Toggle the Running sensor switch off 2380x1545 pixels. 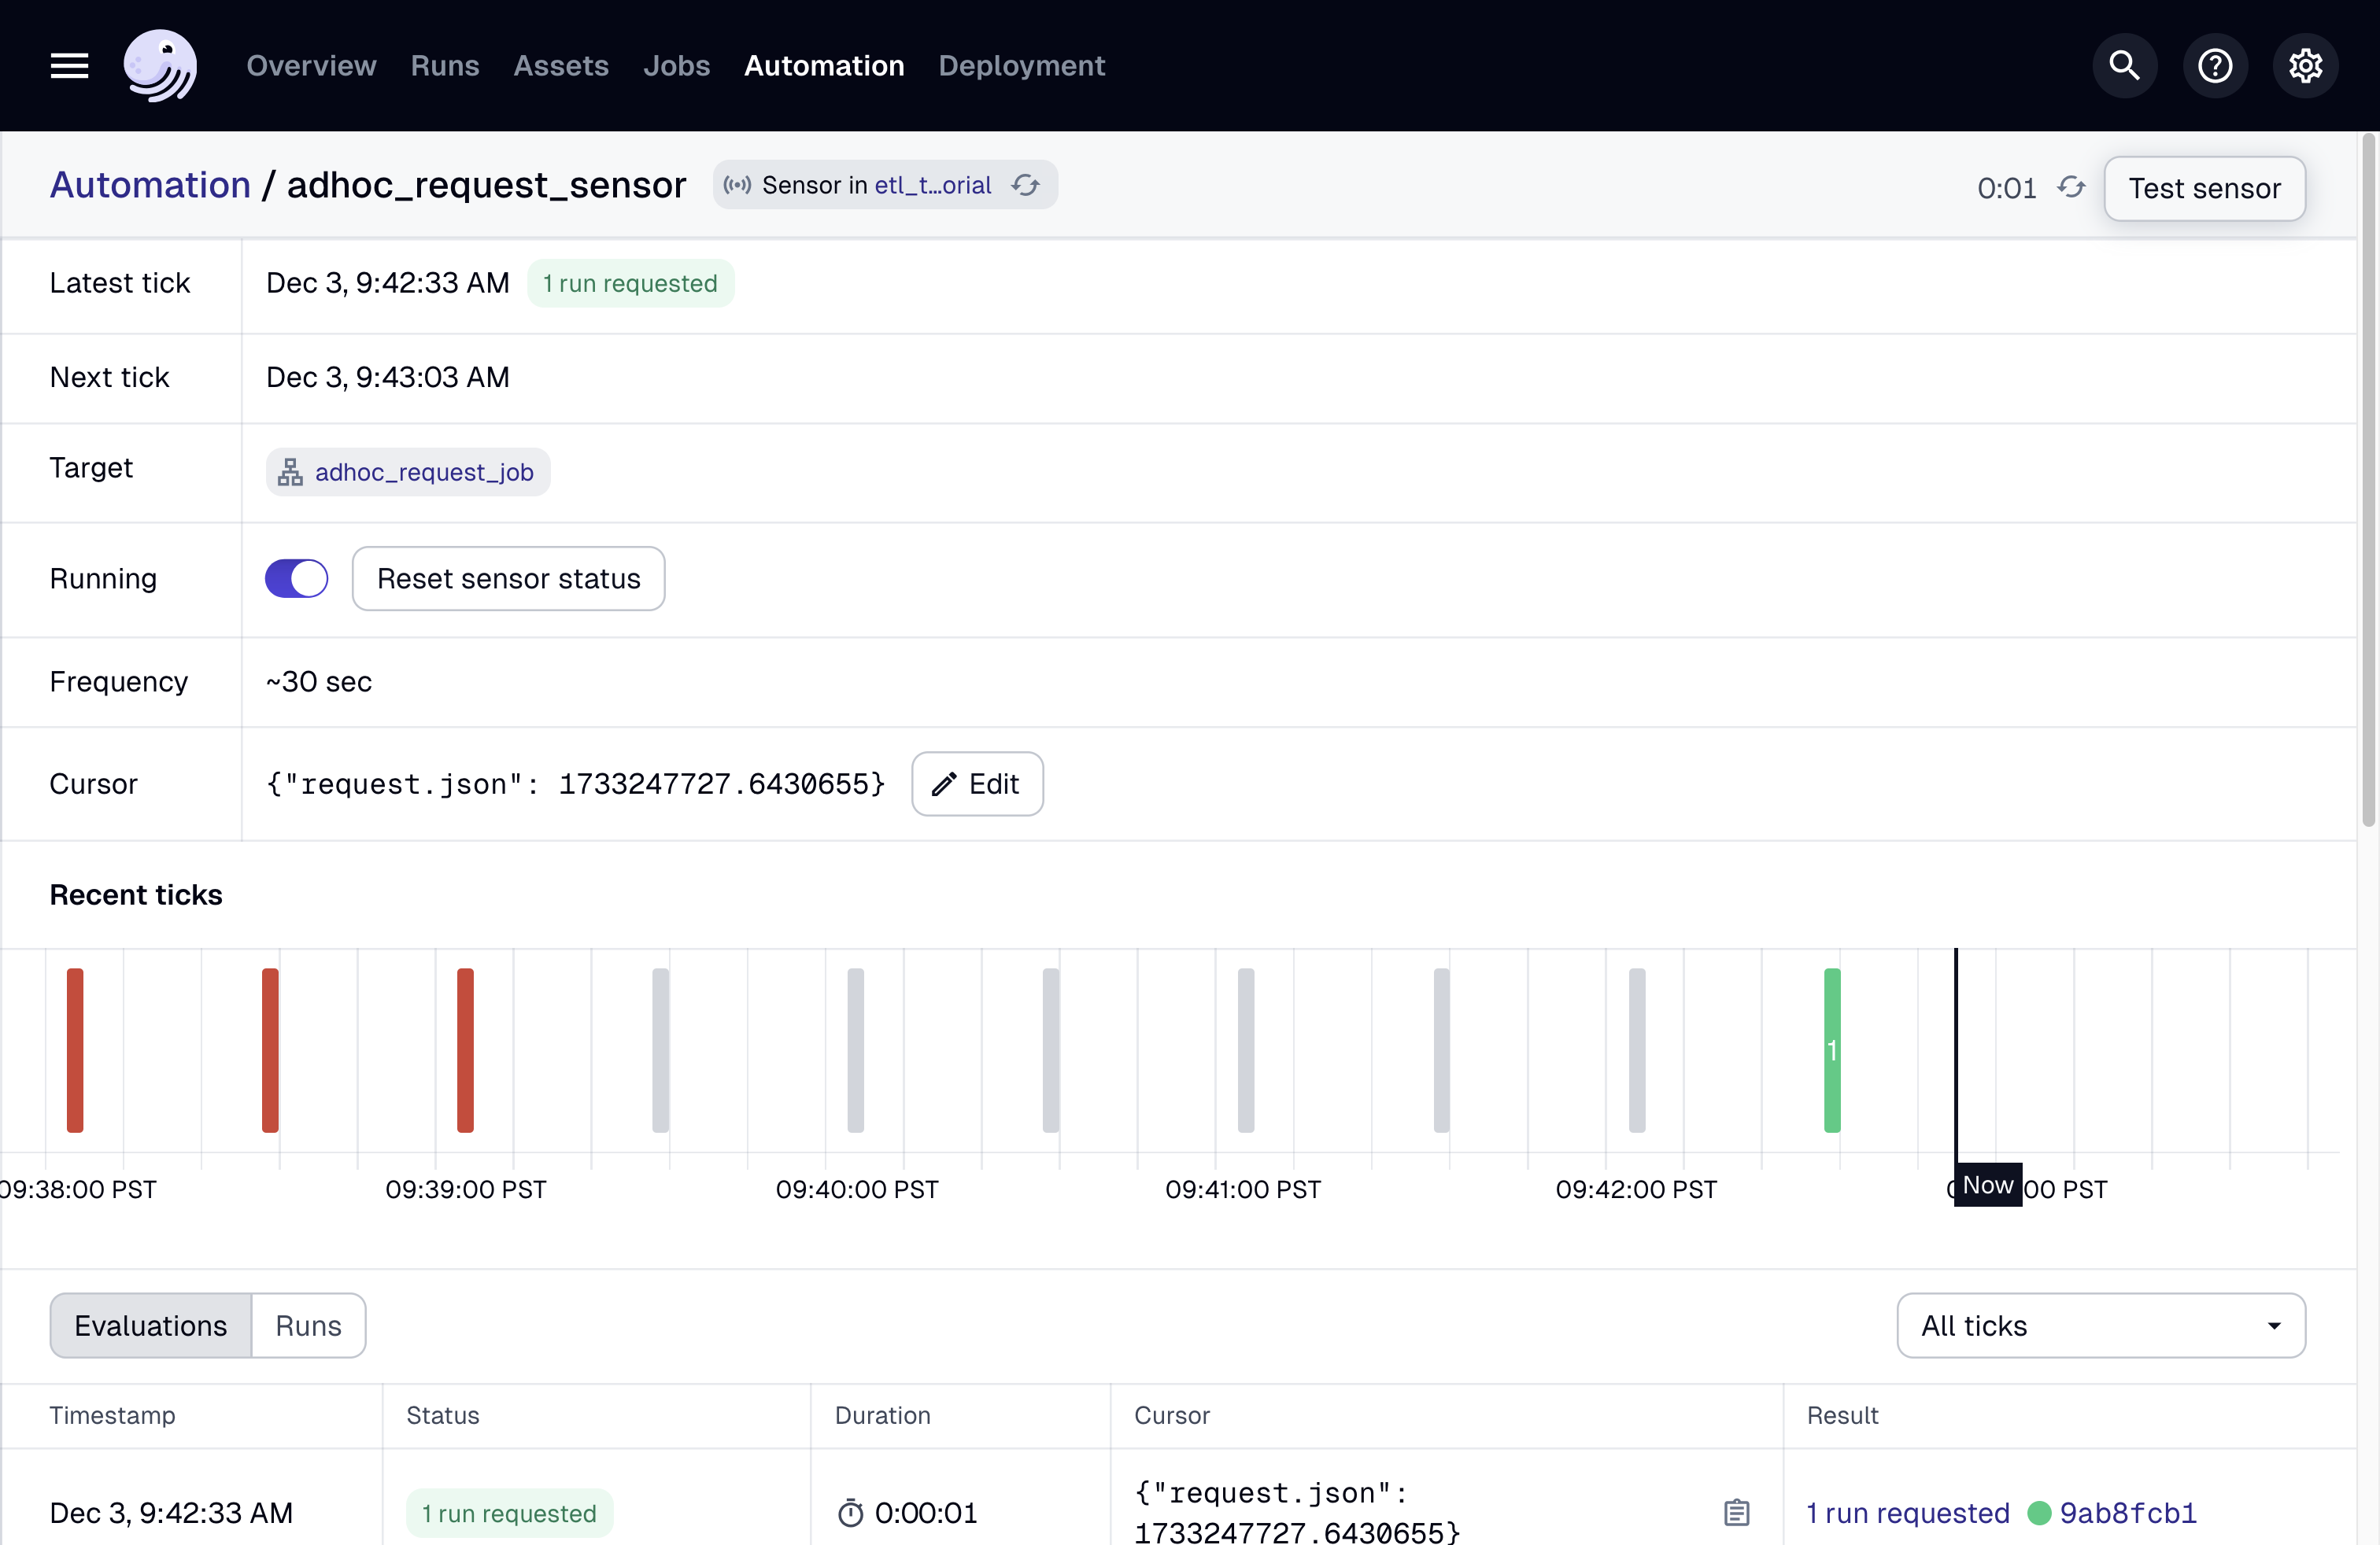point(296,579)
